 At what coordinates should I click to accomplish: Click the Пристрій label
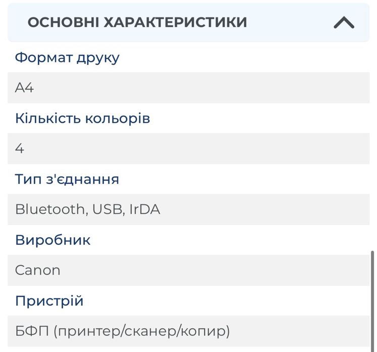pyautogui.click(x=49, y=301)
